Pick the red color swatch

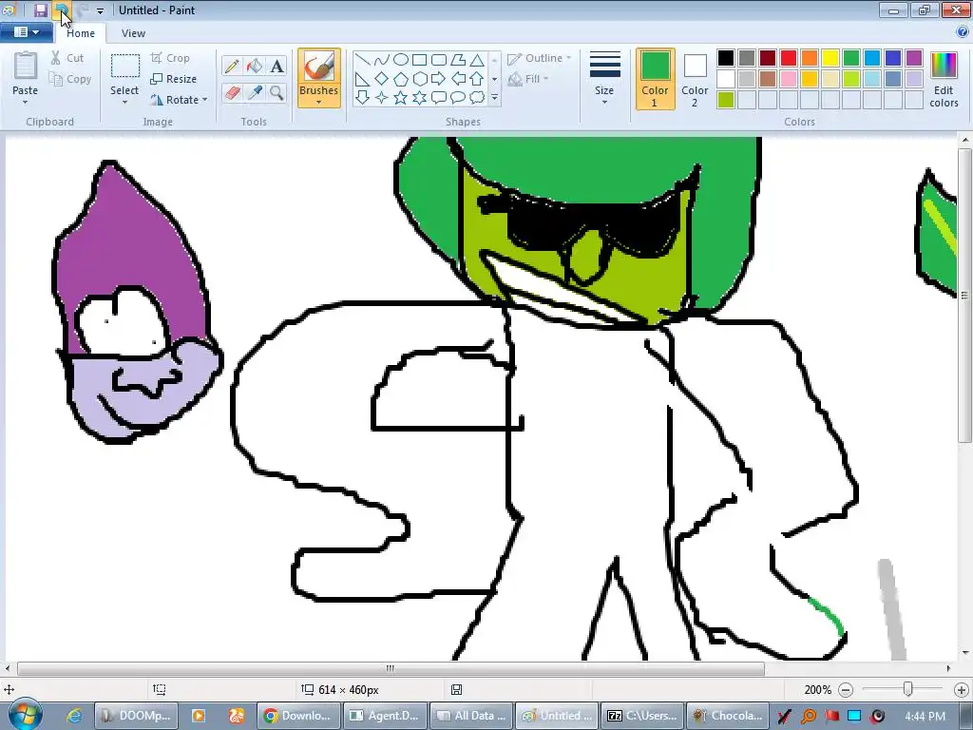coord(789,58)
